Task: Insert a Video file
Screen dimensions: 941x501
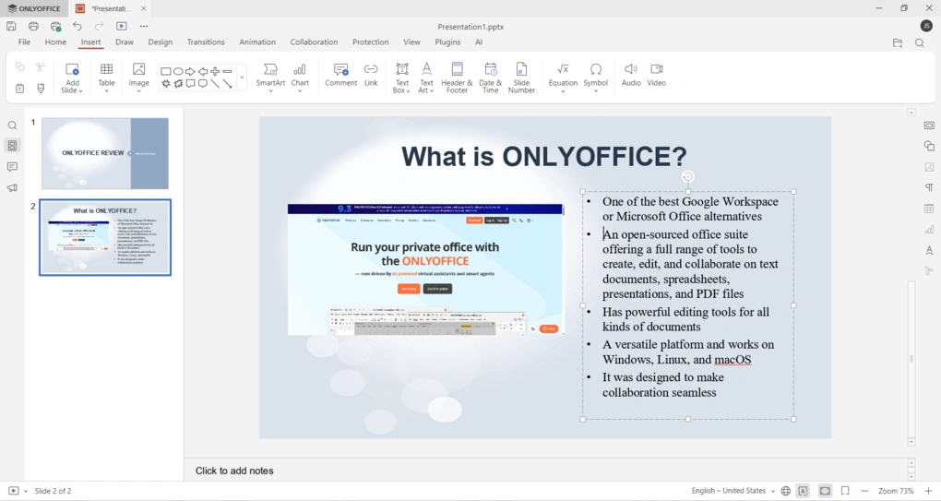Action: [657, 76]
